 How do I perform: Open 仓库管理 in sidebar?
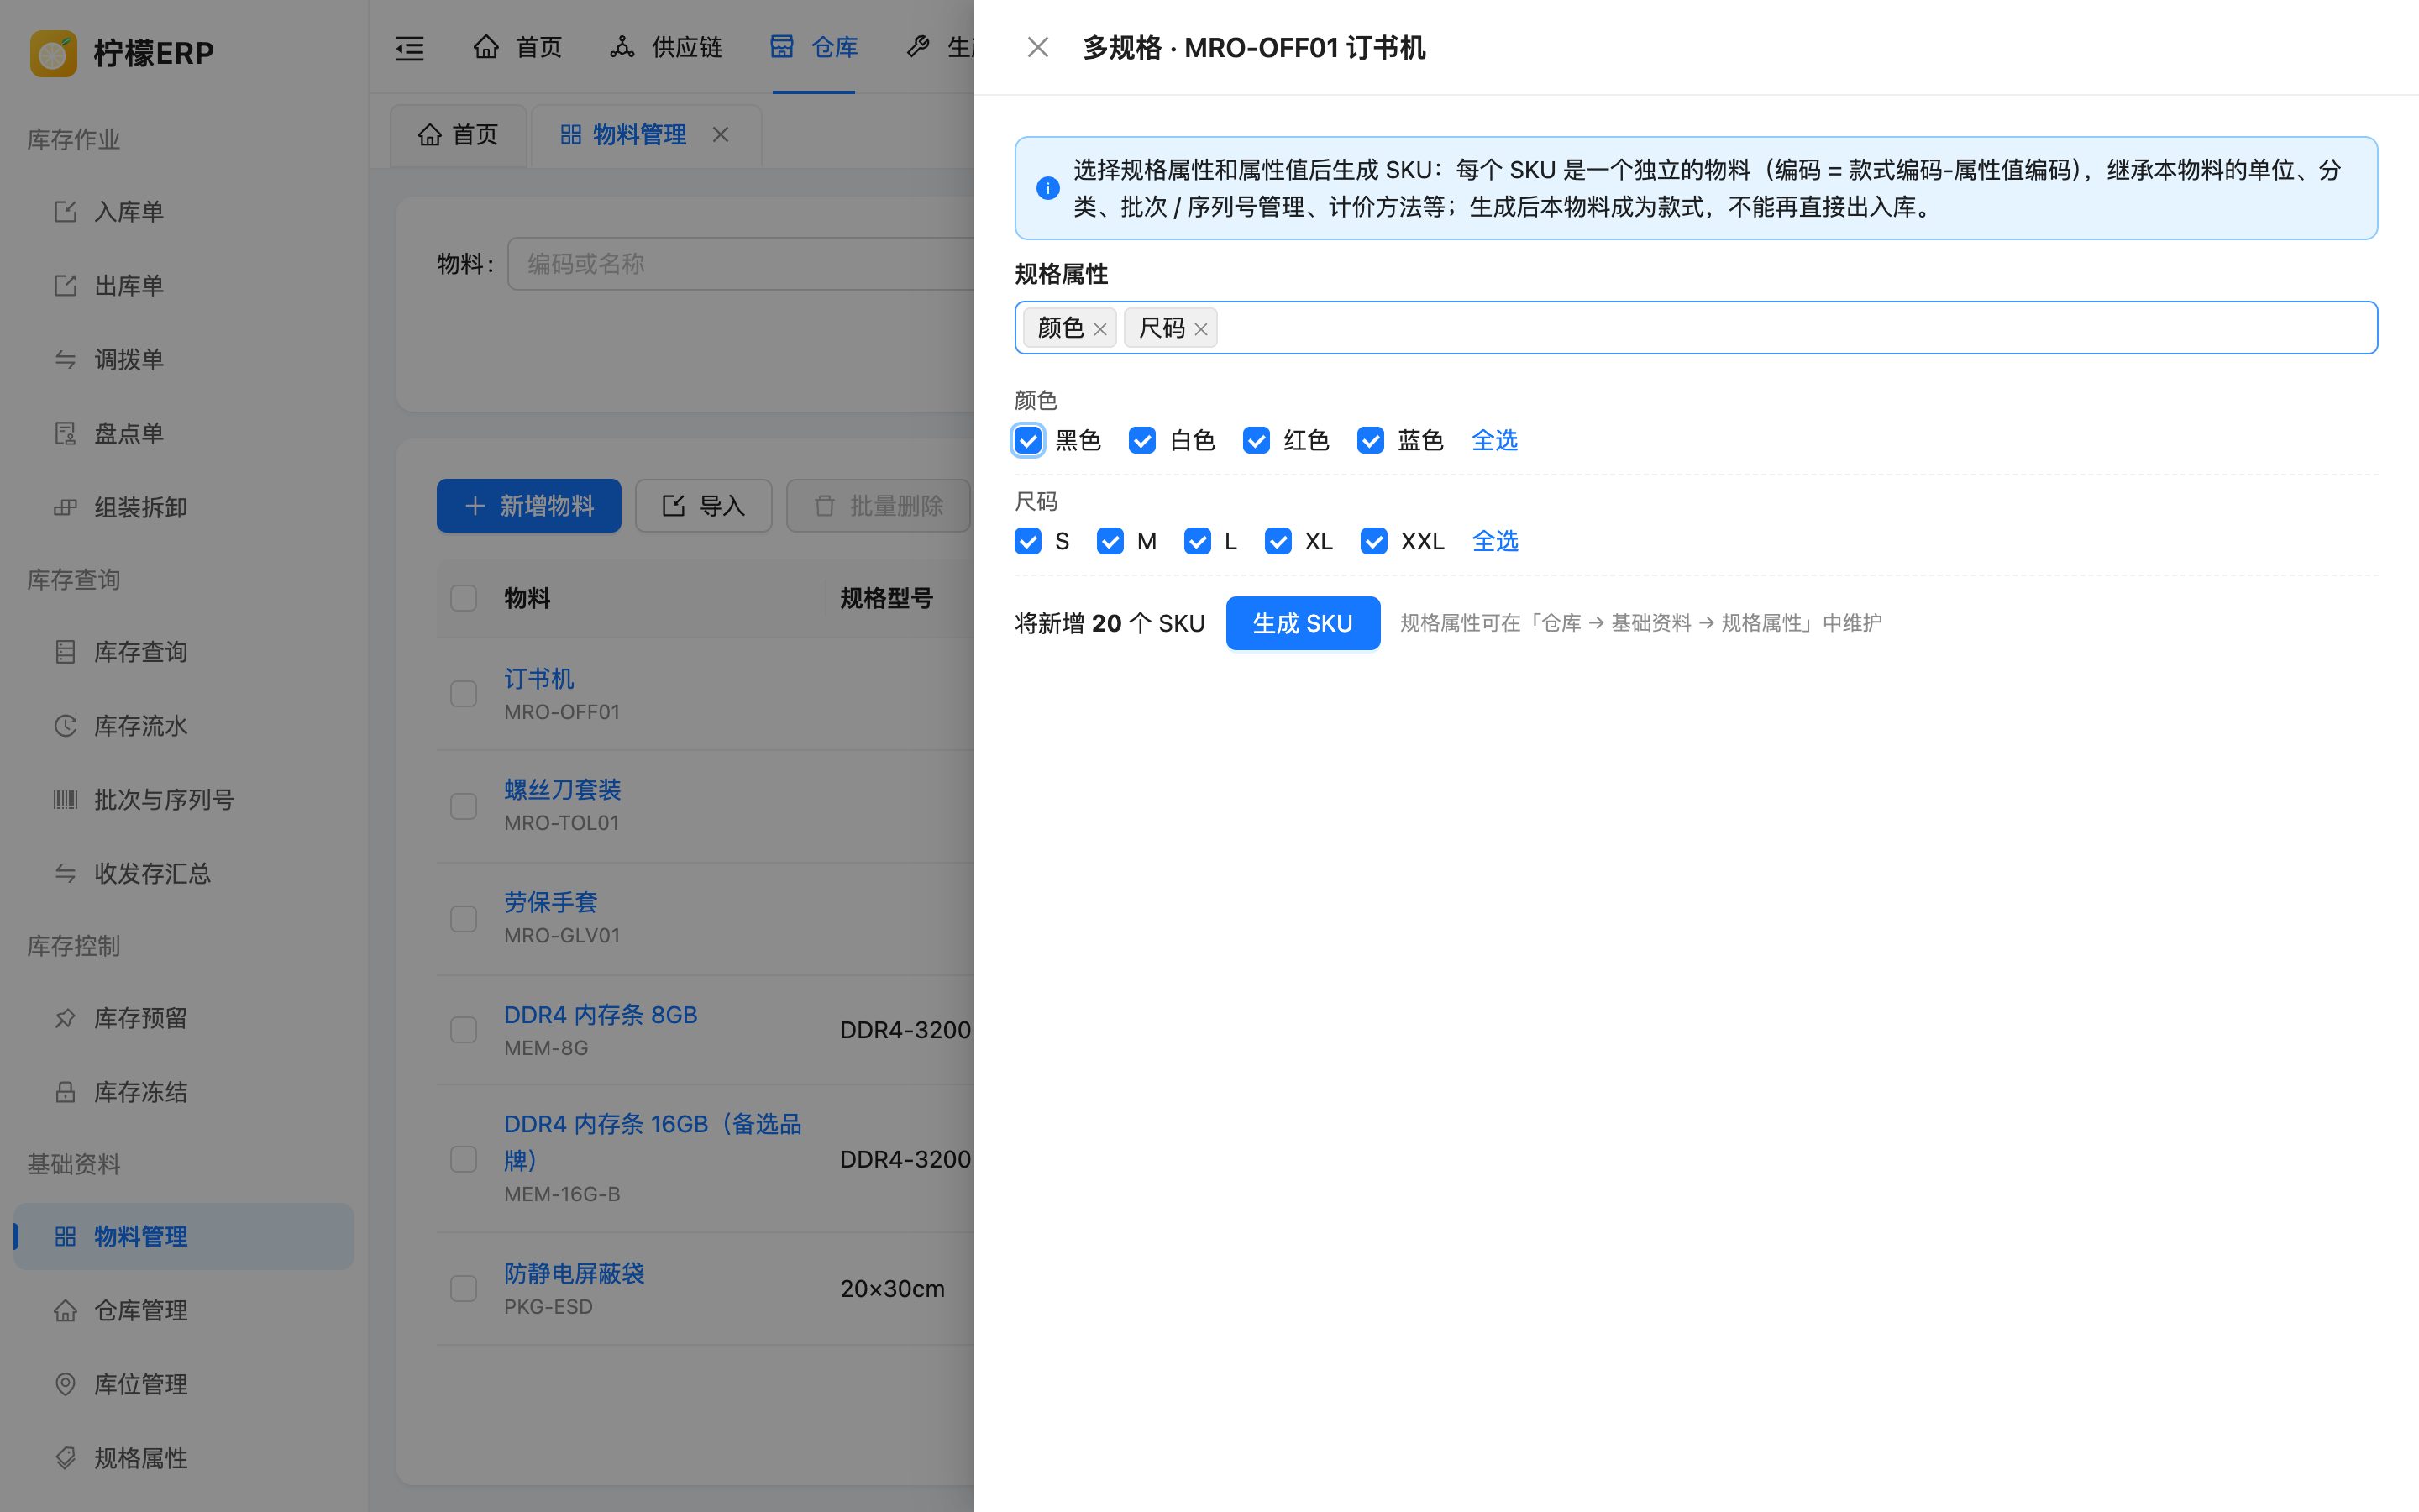pyautogui.click(x=184, y=1310)
